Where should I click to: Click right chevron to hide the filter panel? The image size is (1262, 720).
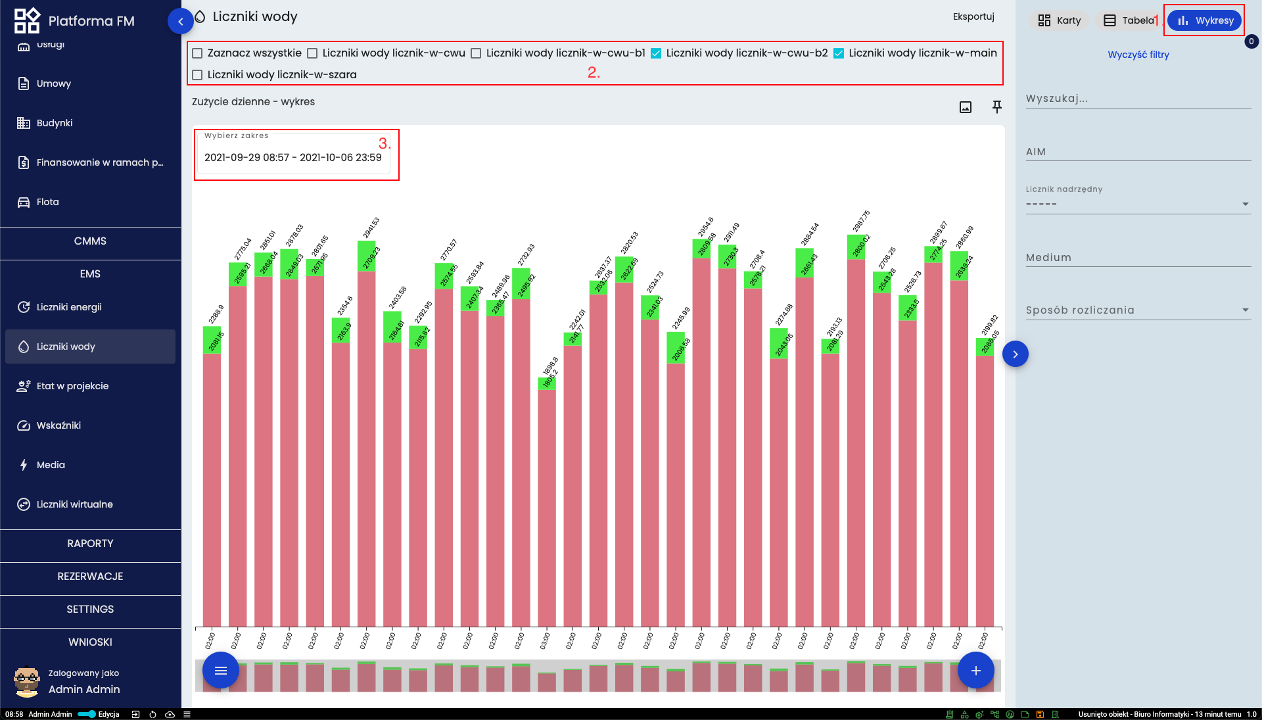point(1016,354)
